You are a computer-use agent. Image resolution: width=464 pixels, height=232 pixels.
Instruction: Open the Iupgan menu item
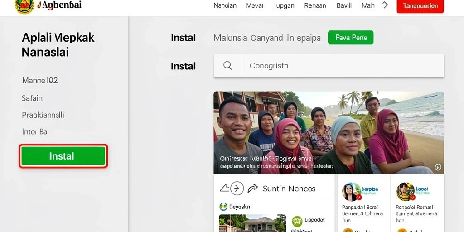click(284, 5)
